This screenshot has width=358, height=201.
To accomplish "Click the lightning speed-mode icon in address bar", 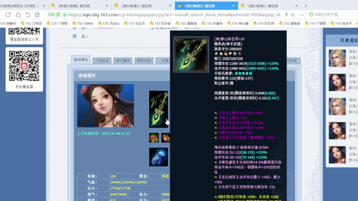I will coord(286,15).
